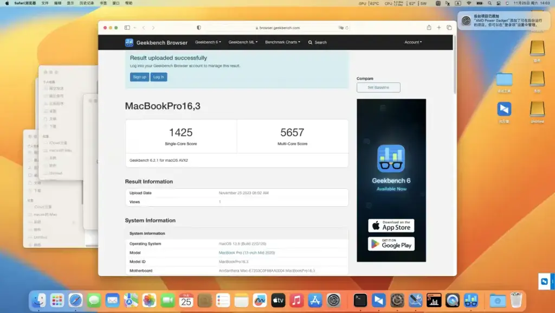
Task: Open the Account dropdown menu
Action: [x=413, y=42]
